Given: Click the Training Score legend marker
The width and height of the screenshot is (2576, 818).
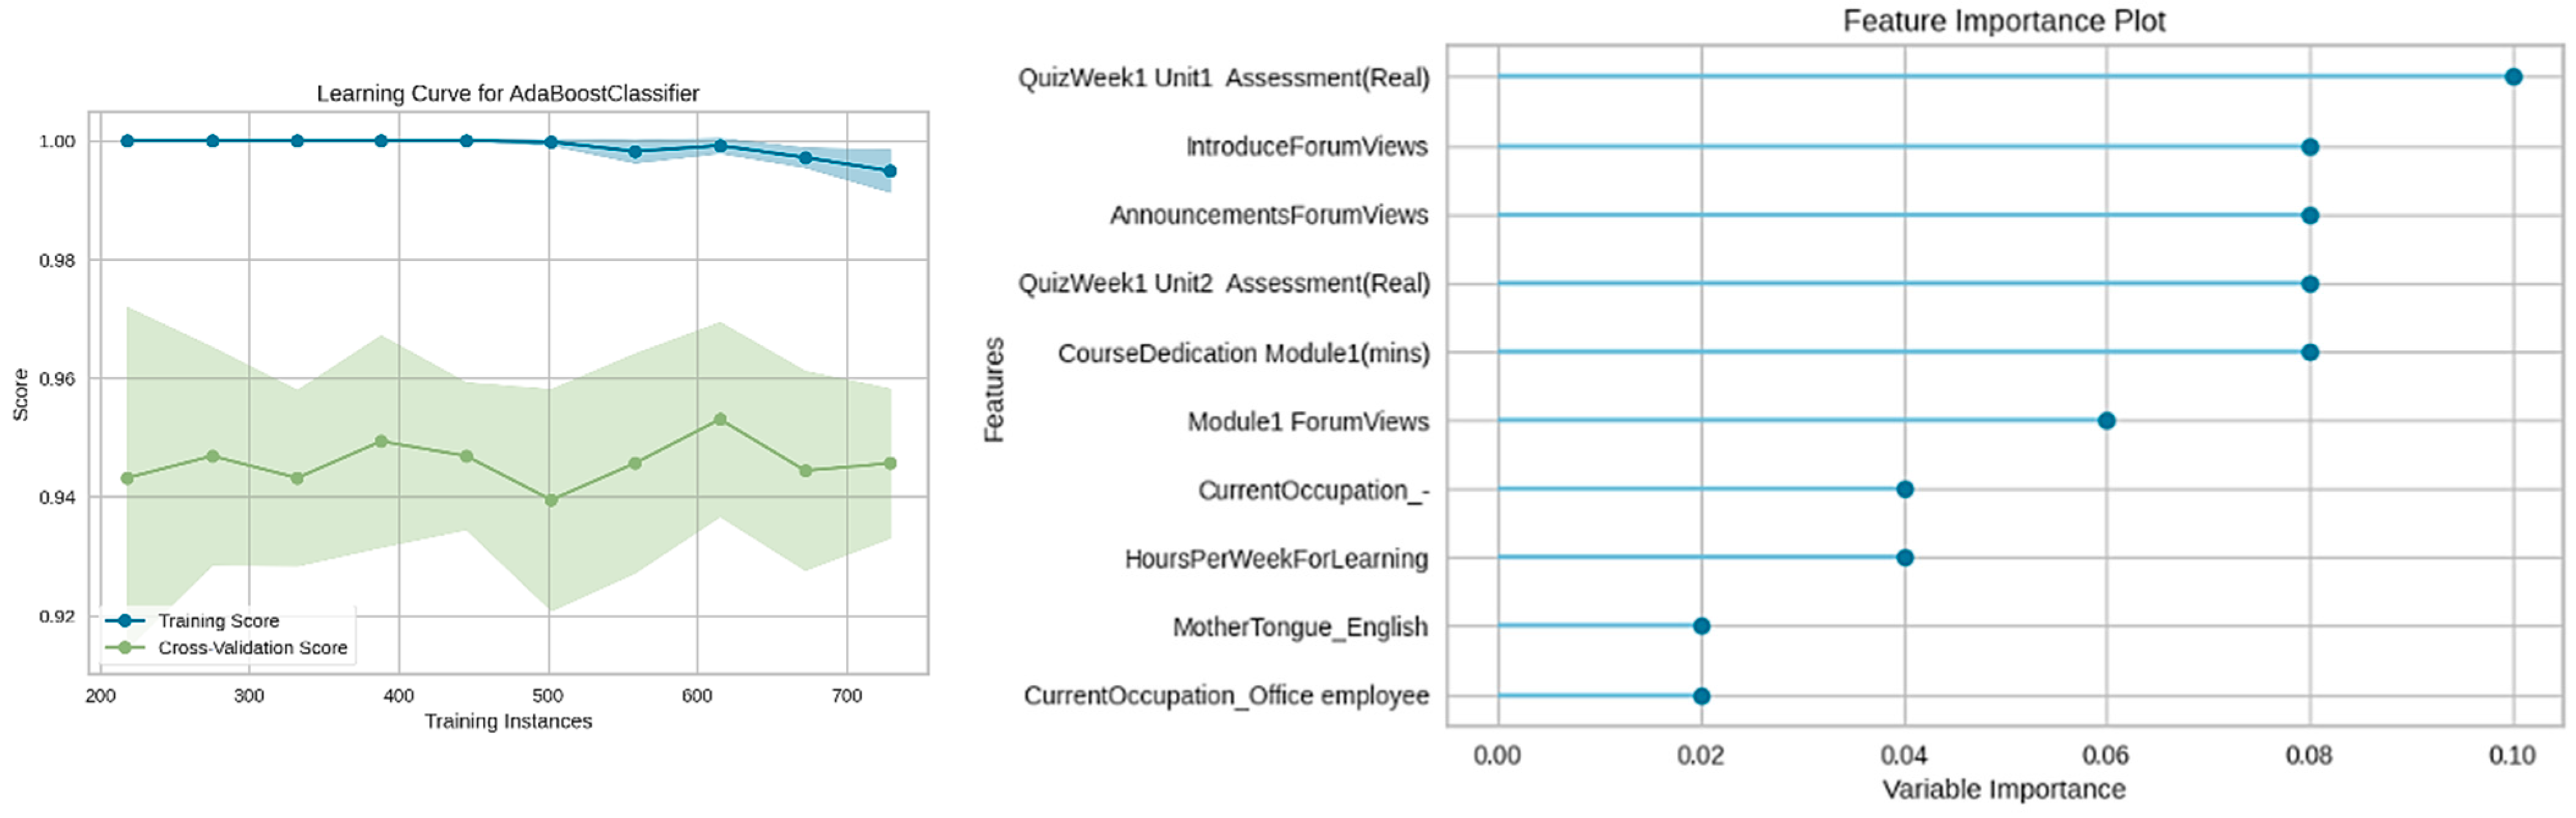Looking at the screenshot, I should coord(125,621).
